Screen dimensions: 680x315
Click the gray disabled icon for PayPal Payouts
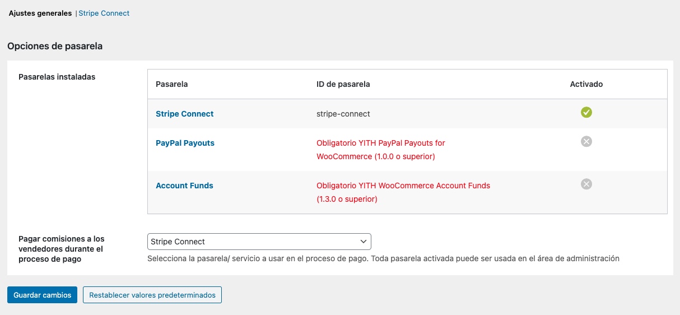[586, 142]
